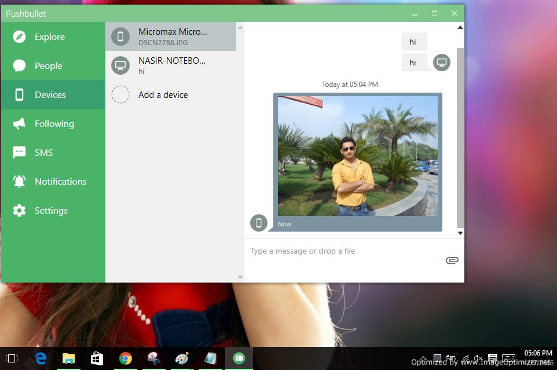Open Google Chrome from the taskbar
557x370 pixels.
(x=126, y=358)
